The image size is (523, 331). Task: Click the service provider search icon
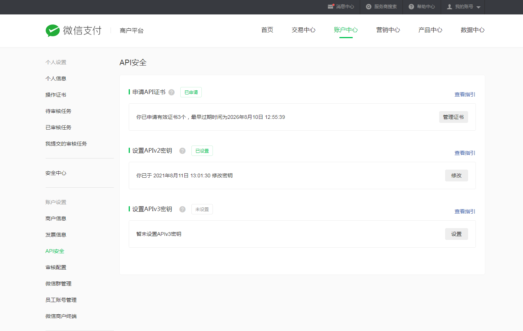(x=369, y=7)
